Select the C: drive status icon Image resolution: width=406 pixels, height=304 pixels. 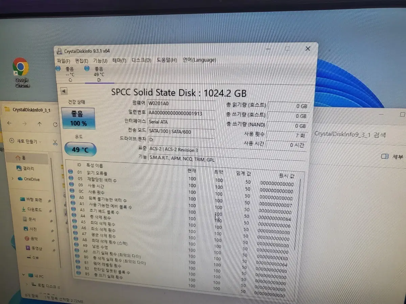(x=58, y=69)
